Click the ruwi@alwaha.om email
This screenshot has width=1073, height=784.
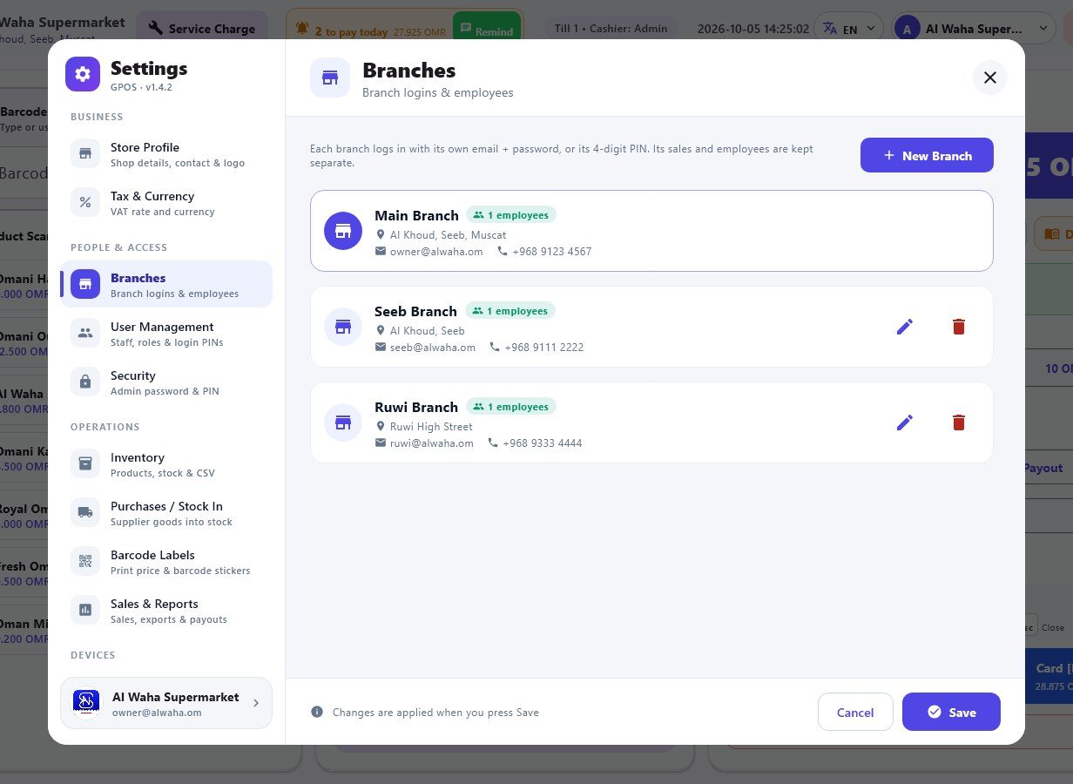tap(432, 443)
